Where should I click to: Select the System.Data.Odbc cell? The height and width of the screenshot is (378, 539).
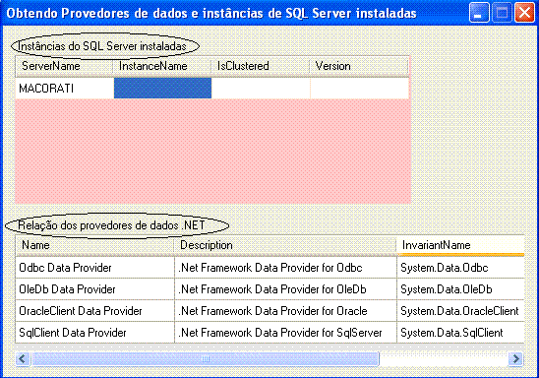coord(460,268)
